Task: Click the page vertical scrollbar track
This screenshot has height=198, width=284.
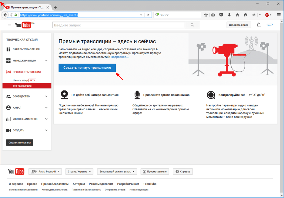Action: 282,109
